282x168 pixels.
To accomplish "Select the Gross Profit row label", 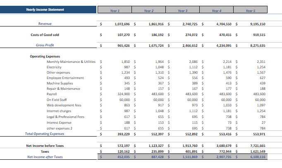I will click(x=45, y=45).
